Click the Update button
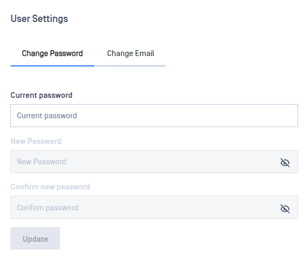The image size is (306, 259). click(x=36, y=238)
